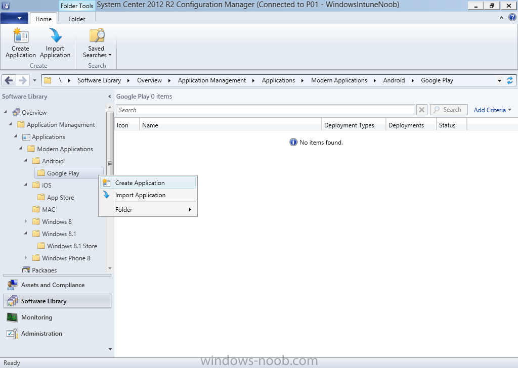The width and height of the screenshot is (518, 368).
Task: Click the Import Application ribbon icon
Action: click(55, 43)
